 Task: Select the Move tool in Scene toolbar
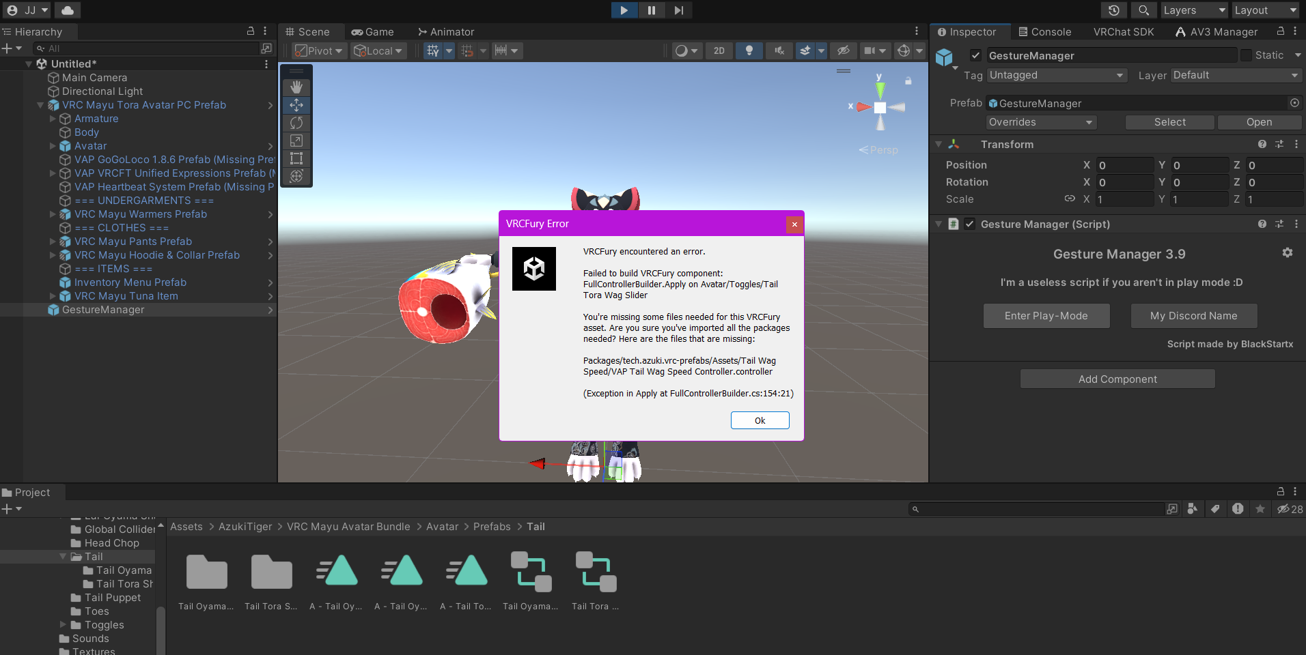296,105
